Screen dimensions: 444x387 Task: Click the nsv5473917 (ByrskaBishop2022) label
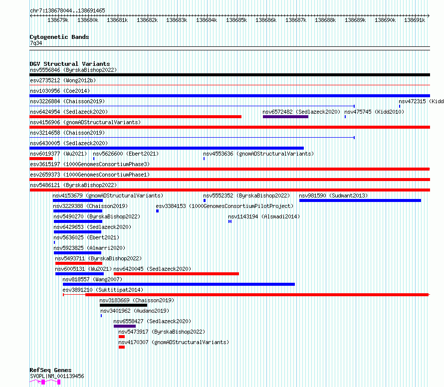162,332
